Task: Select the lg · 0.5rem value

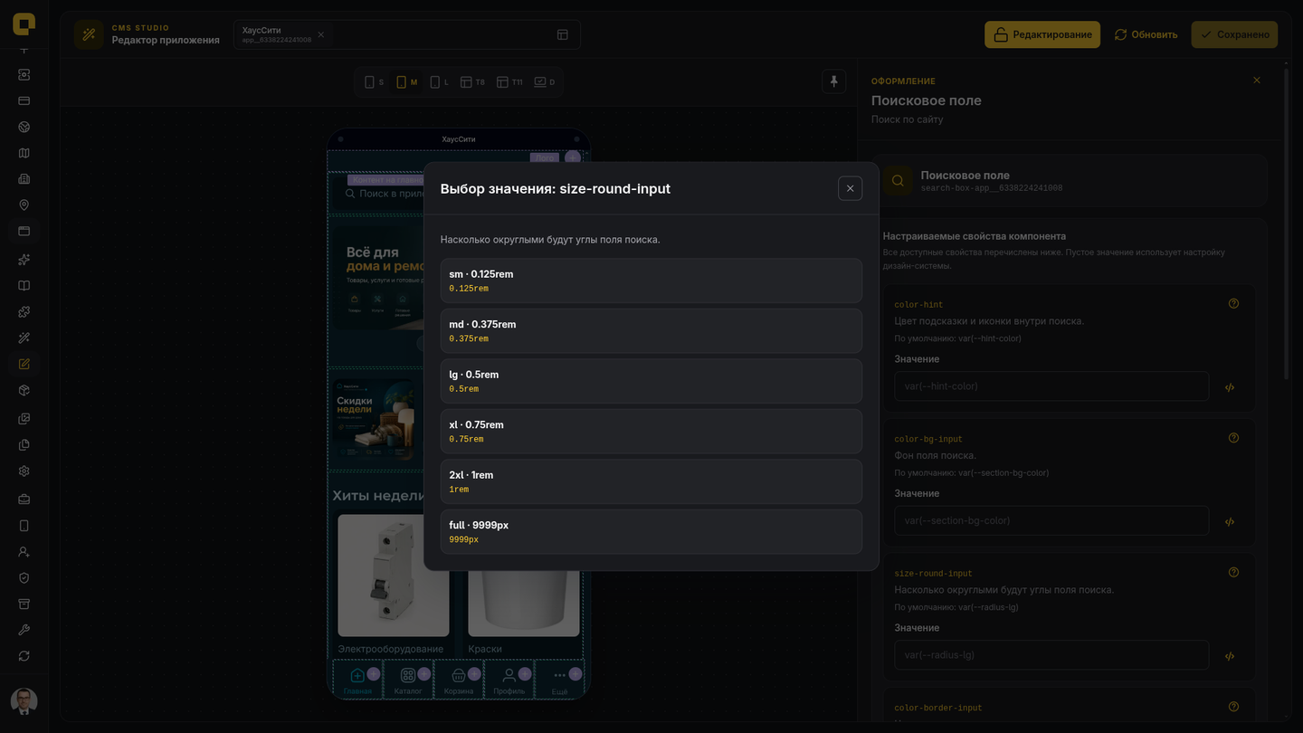Action: point(651,381)
